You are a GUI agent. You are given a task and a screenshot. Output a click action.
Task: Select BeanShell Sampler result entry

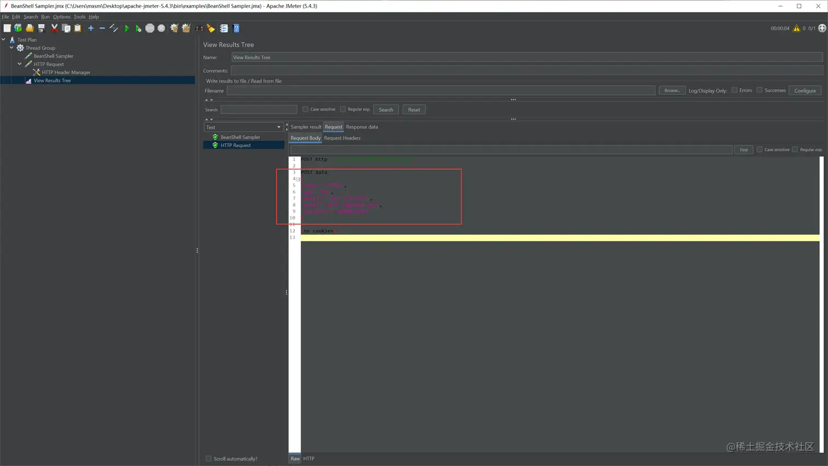[240, 137]
